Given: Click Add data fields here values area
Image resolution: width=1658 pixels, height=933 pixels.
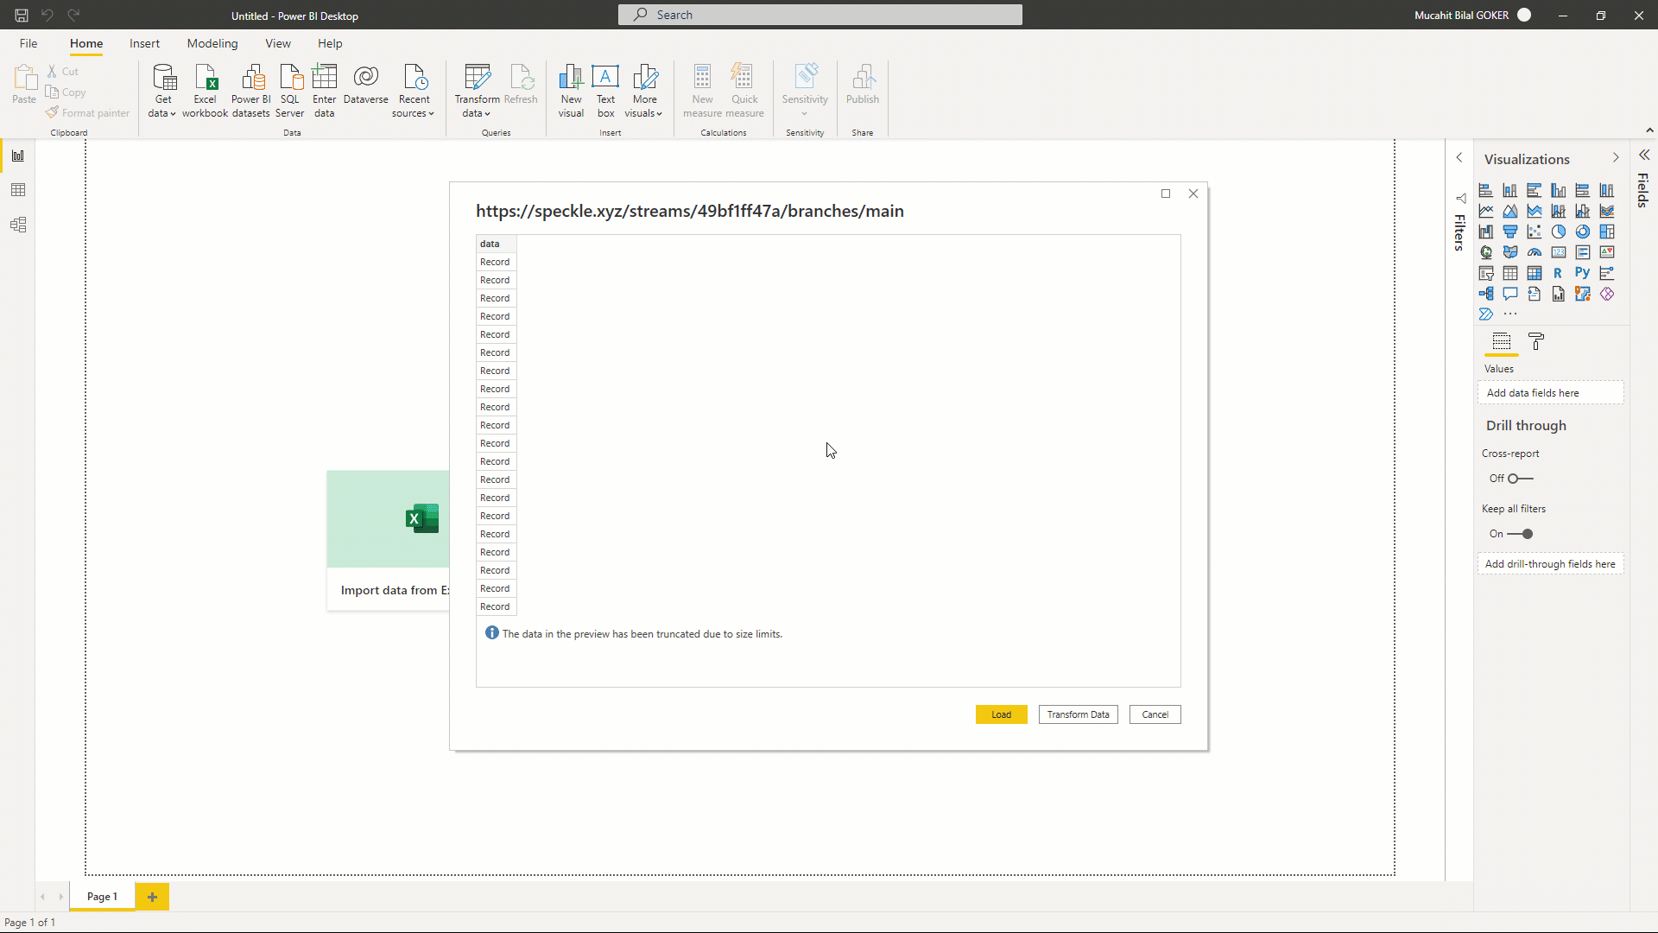Looking at the screenshot, I should pos(1552,392).
